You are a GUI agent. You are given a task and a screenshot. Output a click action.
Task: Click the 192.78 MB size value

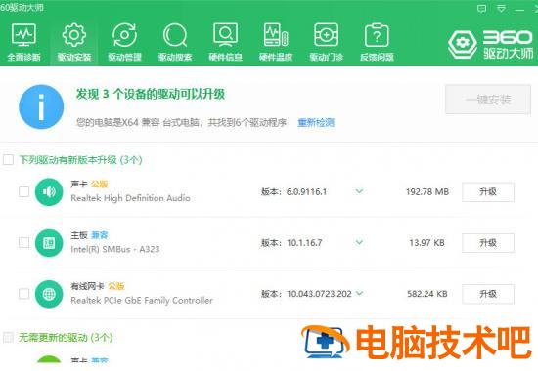(427, 191)
